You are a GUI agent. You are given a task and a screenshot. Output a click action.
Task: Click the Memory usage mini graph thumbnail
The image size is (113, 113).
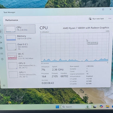pos(11,38)
